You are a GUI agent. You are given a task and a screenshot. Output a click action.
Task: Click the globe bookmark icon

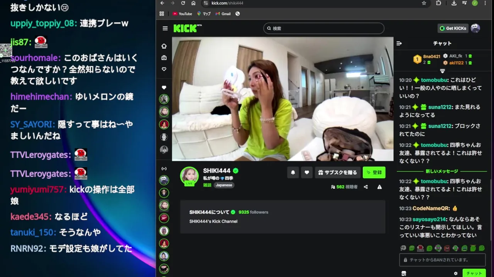[238, 14]
